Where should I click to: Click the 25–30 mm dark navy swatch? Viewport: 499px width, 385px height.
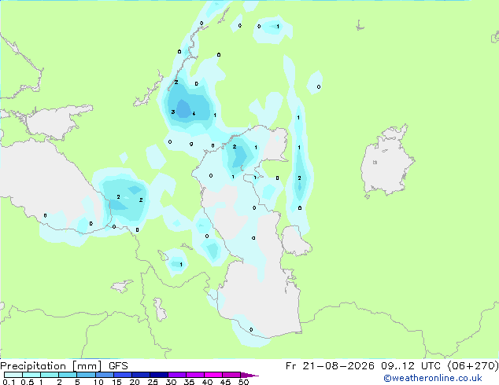pyautogui.click(x=158, y=375)
